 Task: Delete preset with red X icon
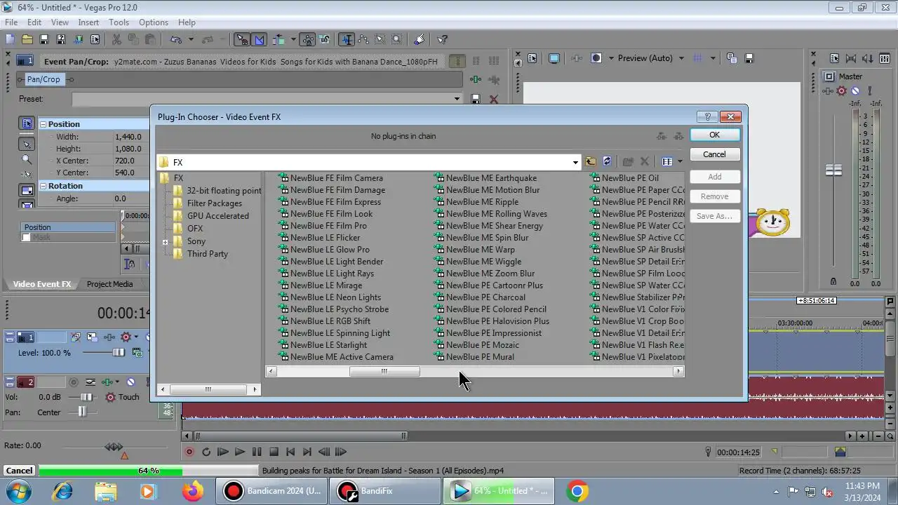493,100
